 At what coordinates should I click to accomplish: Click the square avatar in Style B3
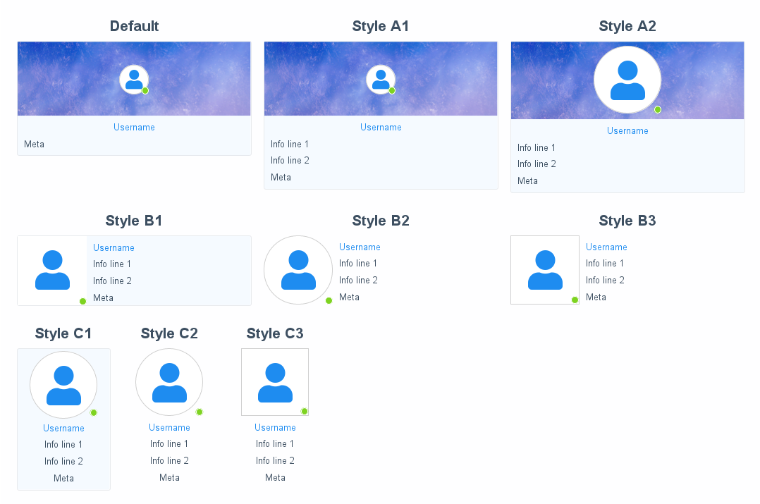pos(545,270)
